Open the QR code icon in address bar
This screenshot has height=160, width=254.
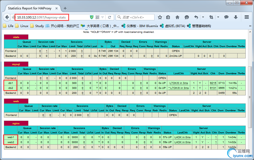[97, 17]
